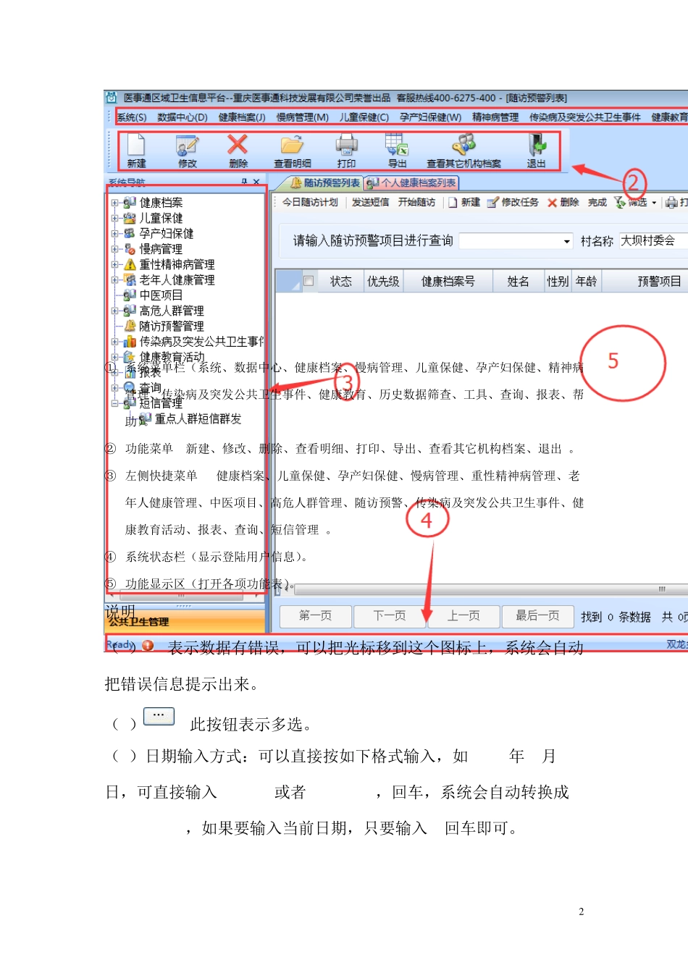Select 重点人群短信群发 tree node
The height and width of the screenshot is (973, 688).
[198, 418]
